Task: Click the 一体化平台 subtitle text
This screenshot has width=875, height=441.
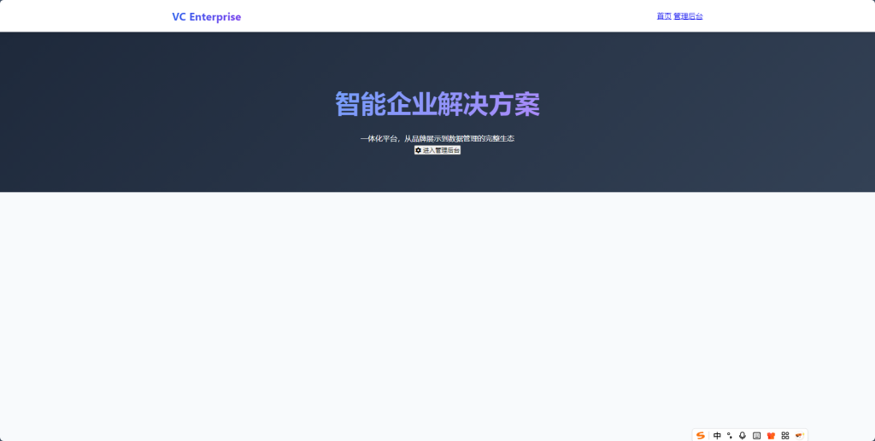Action: (437, 139)
